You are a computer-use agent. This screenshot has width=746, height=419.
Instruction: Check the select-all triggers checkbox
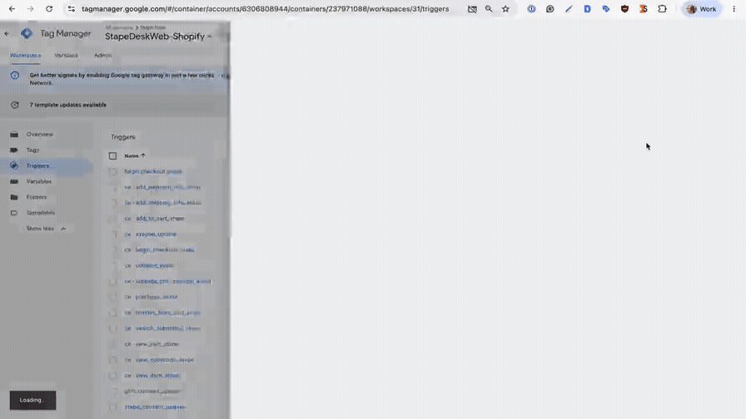[112, 155]
